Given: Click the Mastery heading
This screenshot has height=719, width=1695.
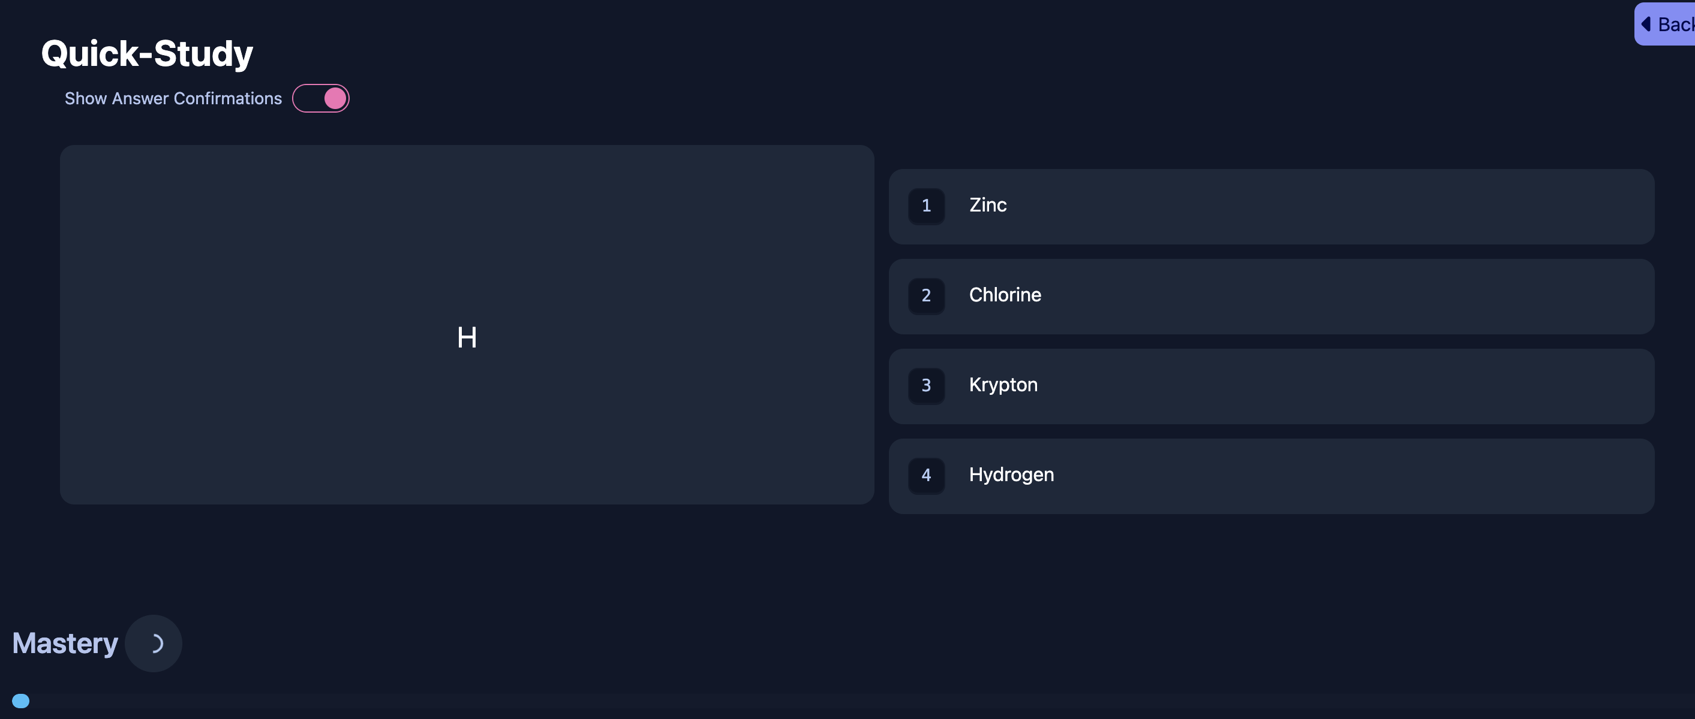Looking at the screenshot, I should point(65,644).
